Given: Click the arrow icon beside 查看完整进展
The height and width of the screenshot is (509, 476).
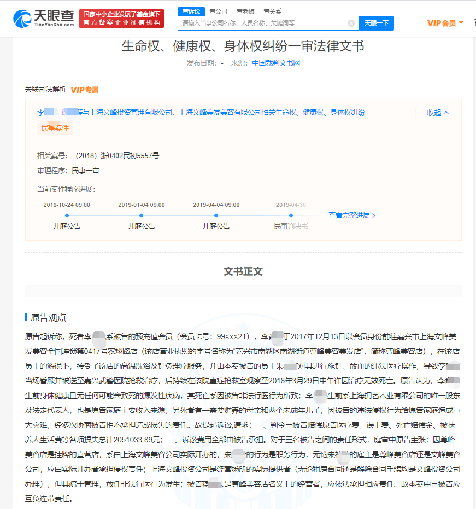Looking at the screenshot, I should (x=373, y=215).
